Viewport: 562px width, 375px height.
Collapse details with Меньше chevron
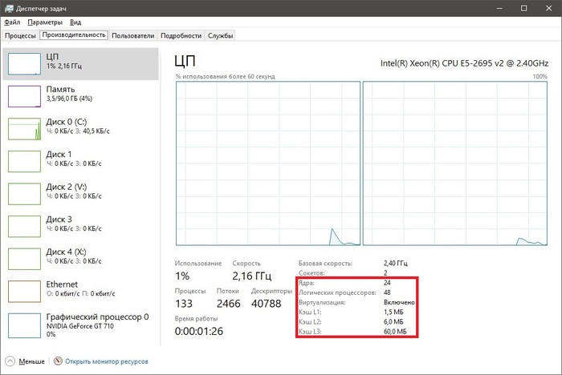pos(10,361)
